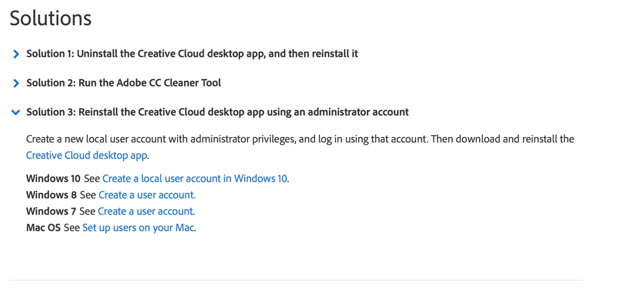This screenshot has width=631, height=297.
Task: Click the word 'See' on the Windows 10 line
Action: [x=92, y=179]
